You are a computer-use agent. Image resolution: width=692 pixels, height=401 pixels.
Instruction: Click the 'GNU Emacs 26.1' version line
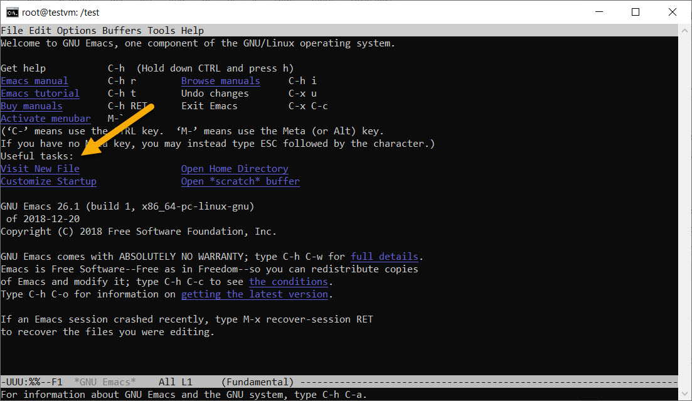click(127, 206)
